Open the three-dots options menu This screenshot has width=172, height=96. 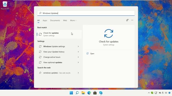132,20
